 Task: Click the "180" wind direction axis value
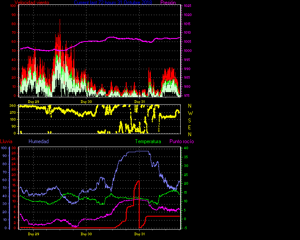13,119
